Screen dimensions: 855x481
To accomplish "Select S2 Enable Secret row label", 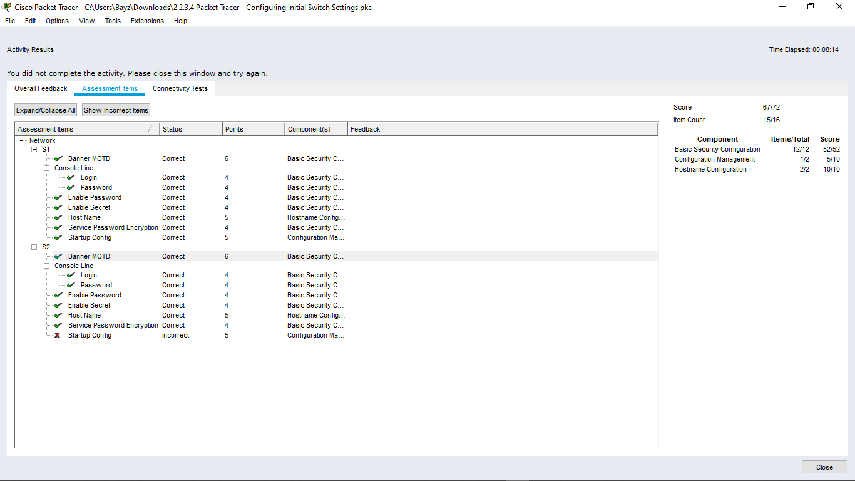I will click(x=89, y=305).
